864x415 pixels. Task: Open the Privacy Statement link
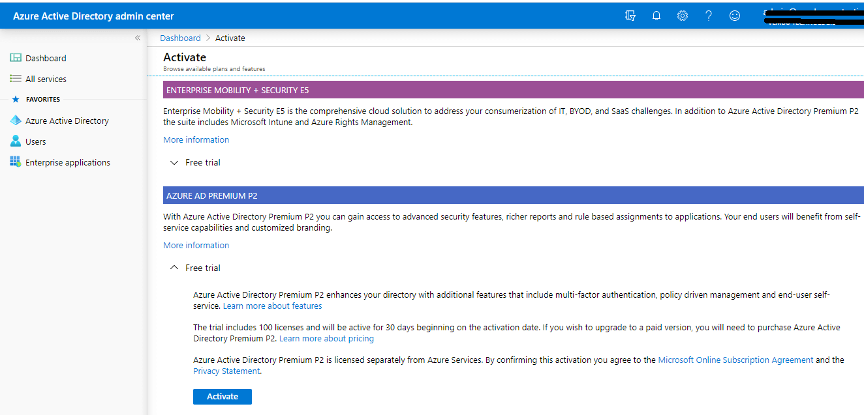coord(226,371)
